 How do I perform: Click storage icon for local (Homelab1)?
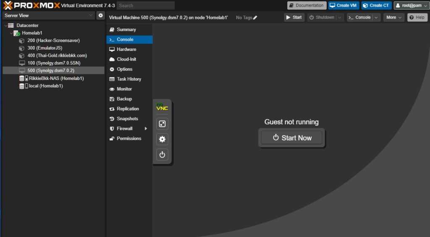[24, 86]
